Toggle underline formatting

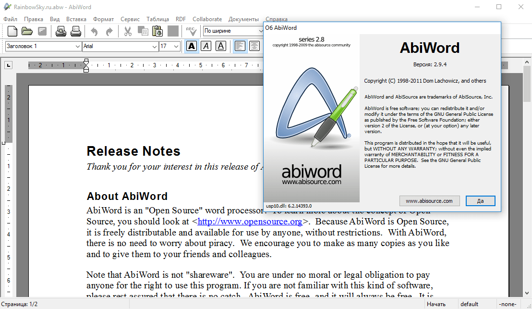tap(221, 46)
